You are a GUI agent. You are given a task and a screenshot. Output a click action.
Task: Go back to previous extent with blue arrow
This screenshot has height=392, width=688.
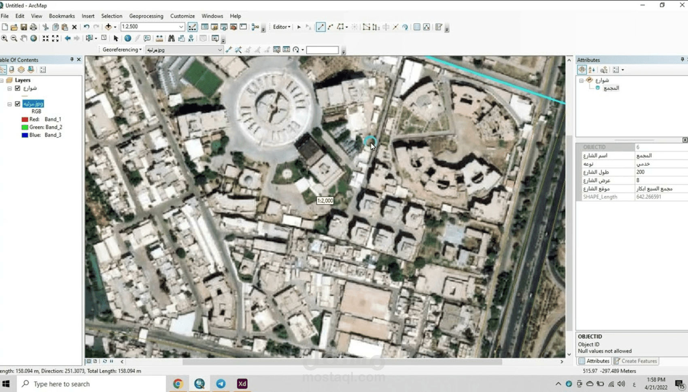click(68, 38)
